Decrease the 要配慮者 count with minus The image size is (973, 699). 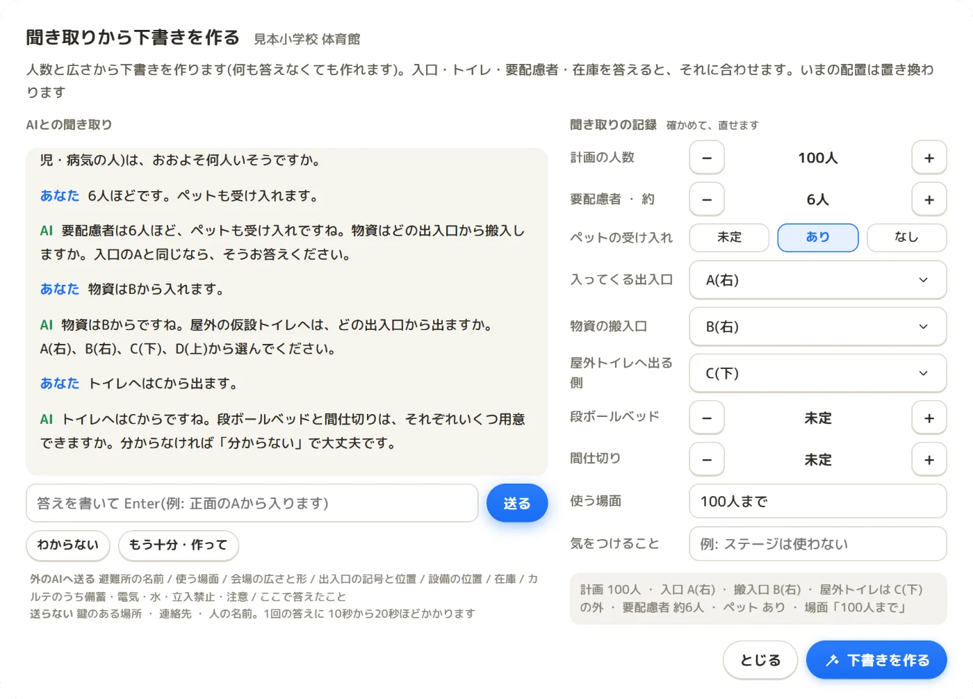click(x=707, y=199)
